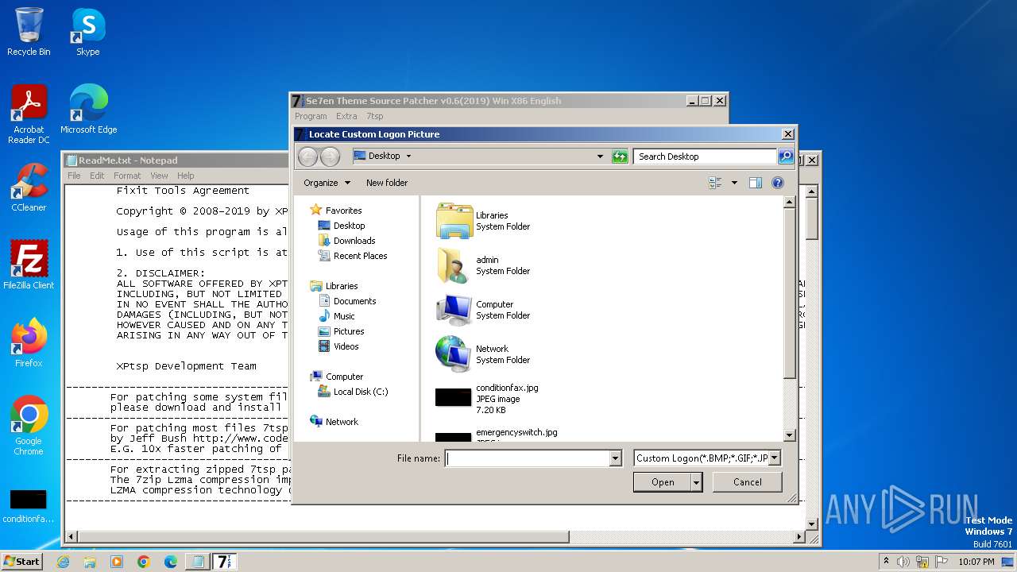Toggle the preview pane icon
This screenshot has width=1017, height=572.
click(755, 183)
